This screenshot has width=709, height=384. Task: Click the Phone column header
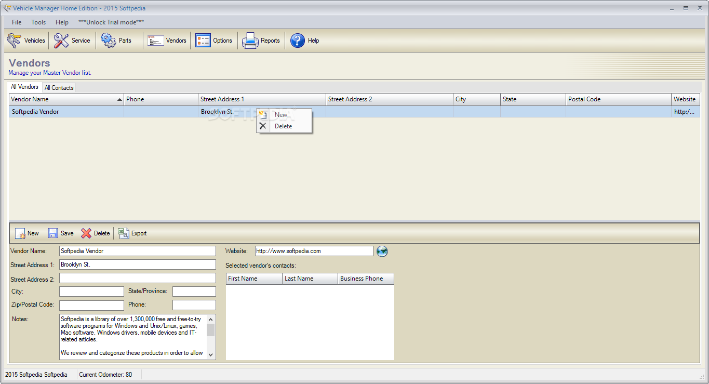pyautogui.click(x=161, y=99)
